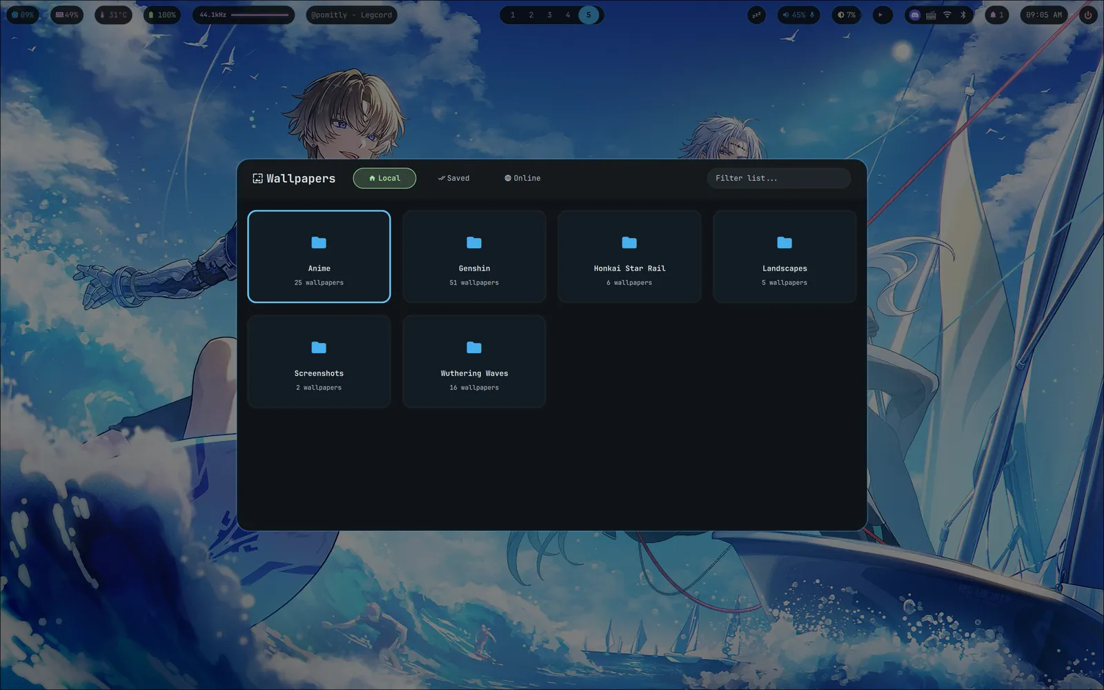
Task: Open the Wuthering Waves folder
Action: pos(474,362)
